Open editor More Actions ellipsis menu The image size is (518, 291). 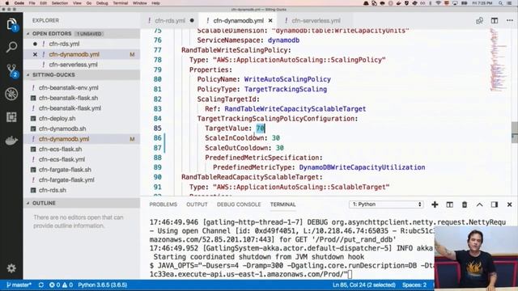tap(509, 20)
